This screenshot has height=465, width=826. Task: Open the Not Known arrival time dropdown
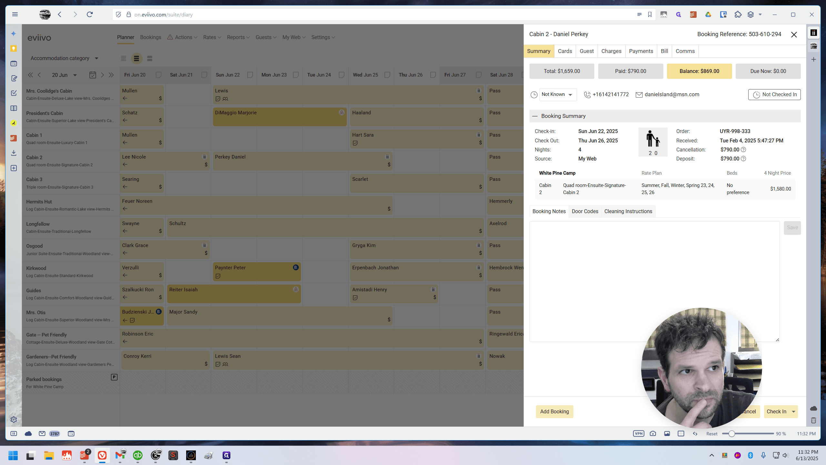558,95
